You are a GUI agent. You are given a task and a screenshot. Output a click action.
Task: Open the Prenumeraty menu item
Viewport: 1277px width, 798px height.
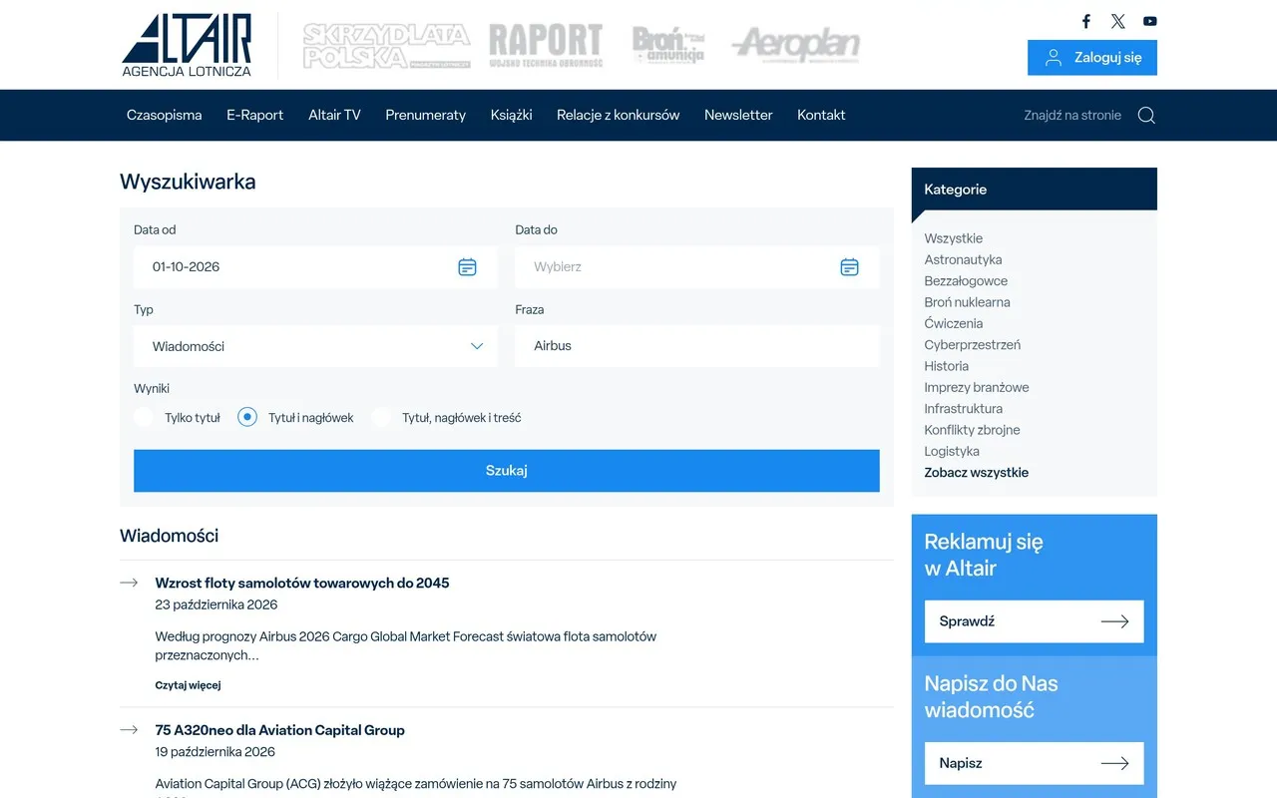(x=426, y=115)
